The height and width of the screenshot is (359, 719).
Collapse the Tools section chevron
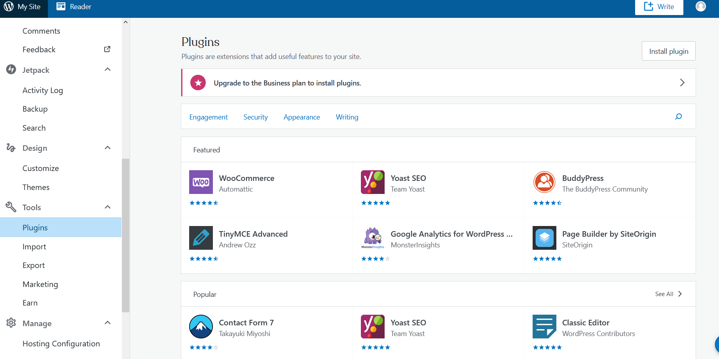point(108,207)
